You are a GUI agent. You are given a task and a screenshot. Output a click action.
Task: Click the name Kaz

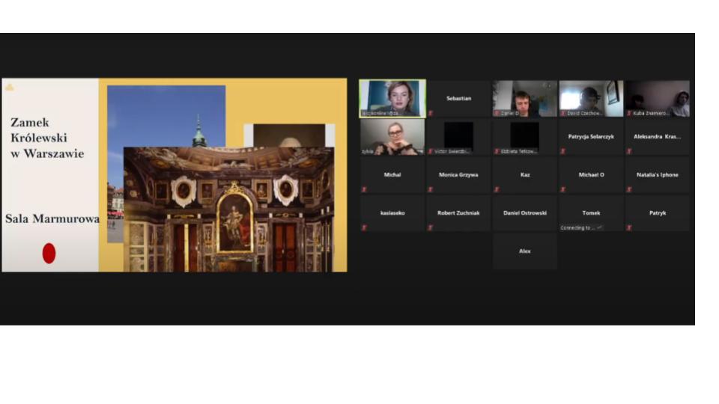tap(525, 174)
